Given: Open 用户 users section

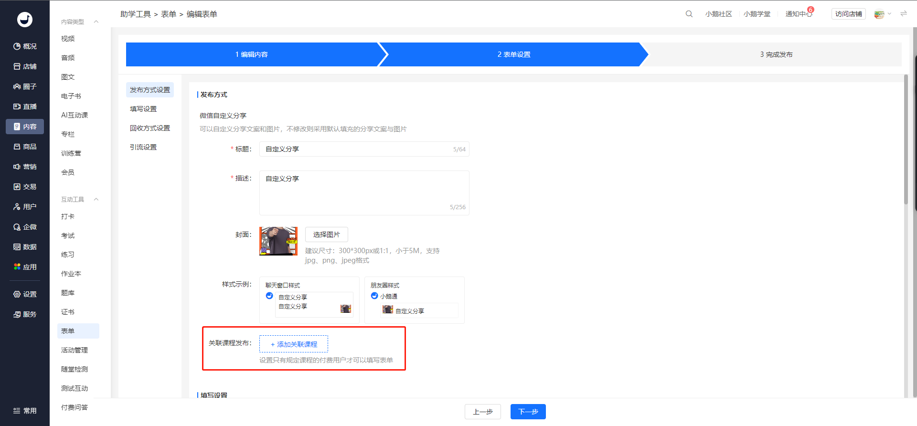Looking at the screenshot, I should coord(25,207).
